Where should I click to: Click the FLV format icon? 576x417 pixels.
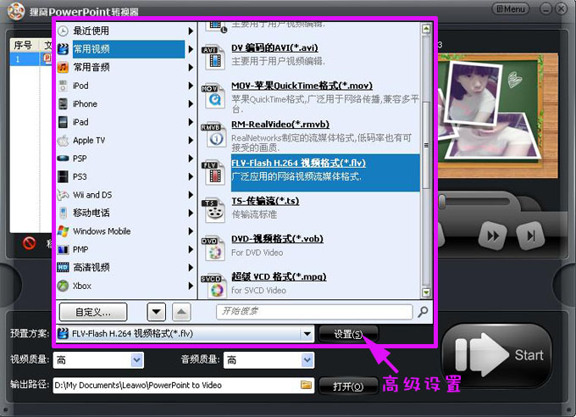[213, 173]
